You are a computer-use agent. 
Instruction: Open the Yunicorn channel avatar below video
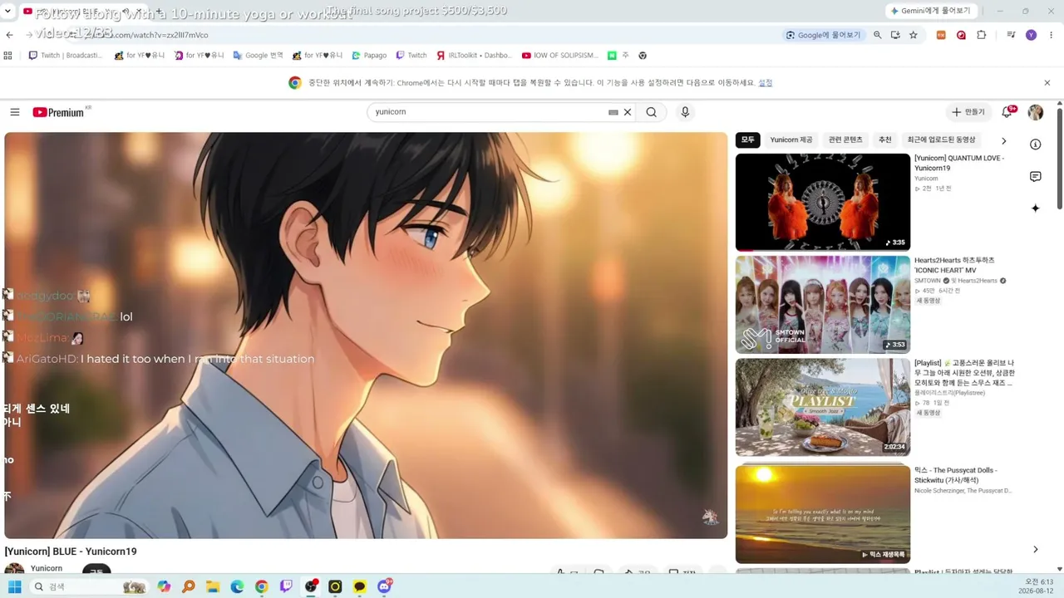14,571
